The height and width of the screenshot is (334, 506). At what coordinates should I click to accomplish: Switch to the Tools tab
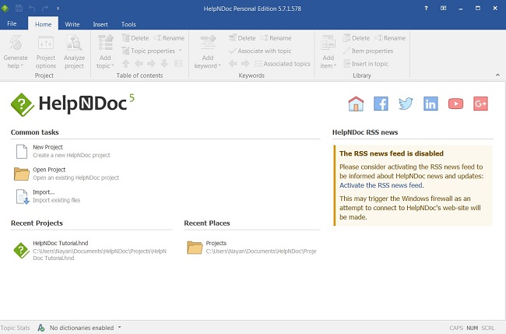[128, 24]
